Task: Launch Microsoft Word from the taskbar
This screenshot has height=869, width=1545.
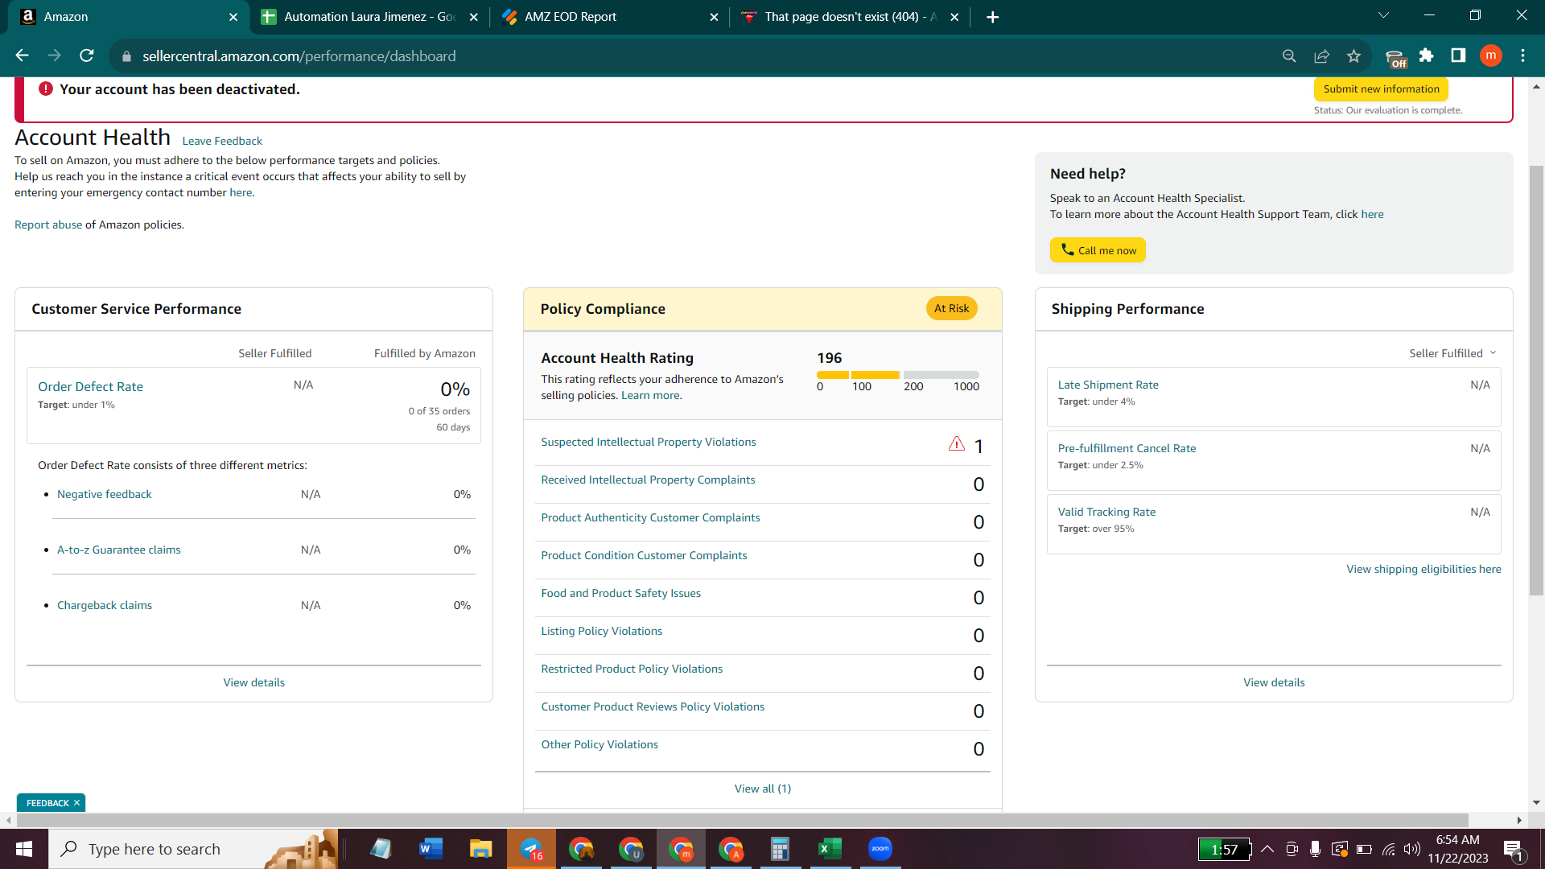Action: [x=431, y=849]
